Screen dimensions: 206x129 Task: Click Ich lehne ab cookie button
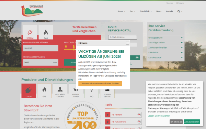[x=176, y=122]
